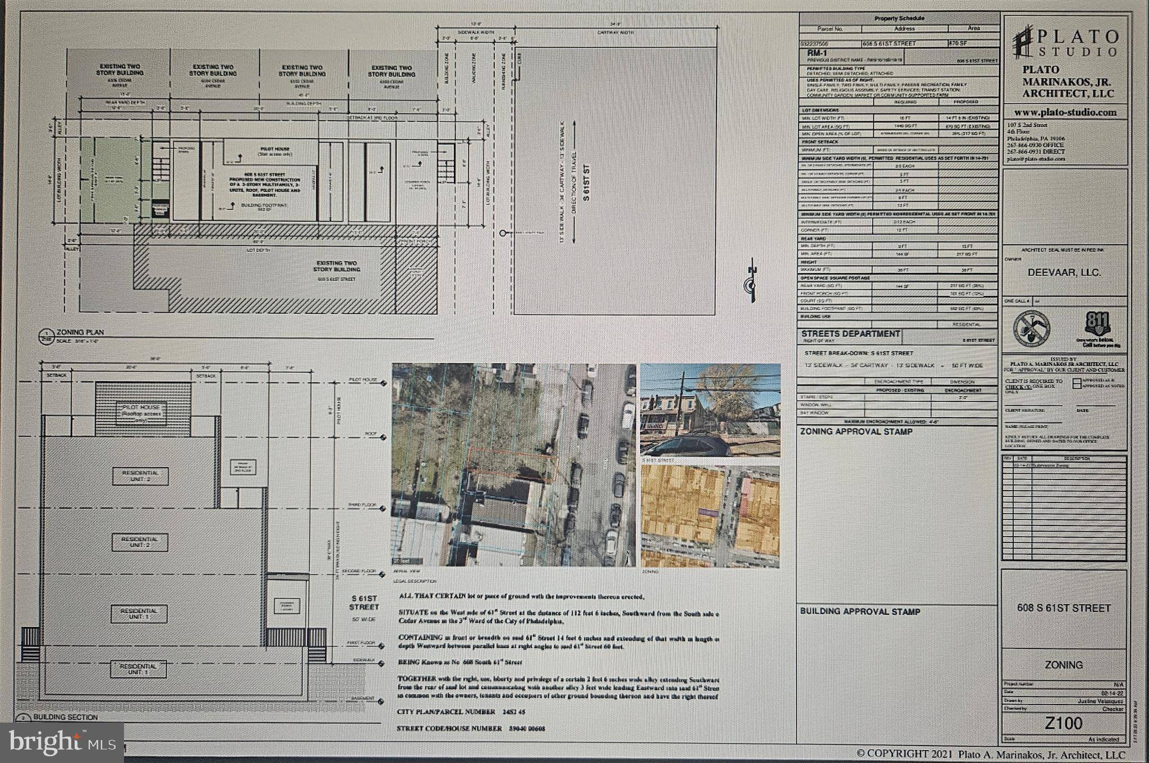
Task: Select the sheet number 'Z100'
Action: click(x=1064, y=723)
